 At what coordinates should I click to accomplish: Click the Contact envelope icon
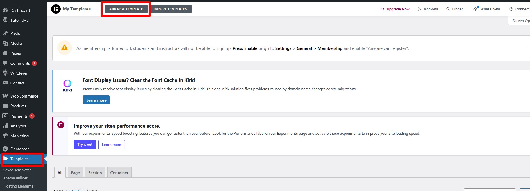(5, 83)
